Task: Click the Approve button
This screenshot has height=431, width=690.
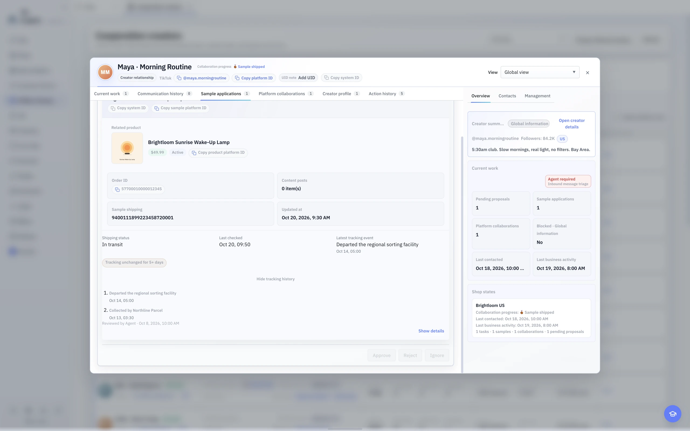Action: click(x=381, y=355)
